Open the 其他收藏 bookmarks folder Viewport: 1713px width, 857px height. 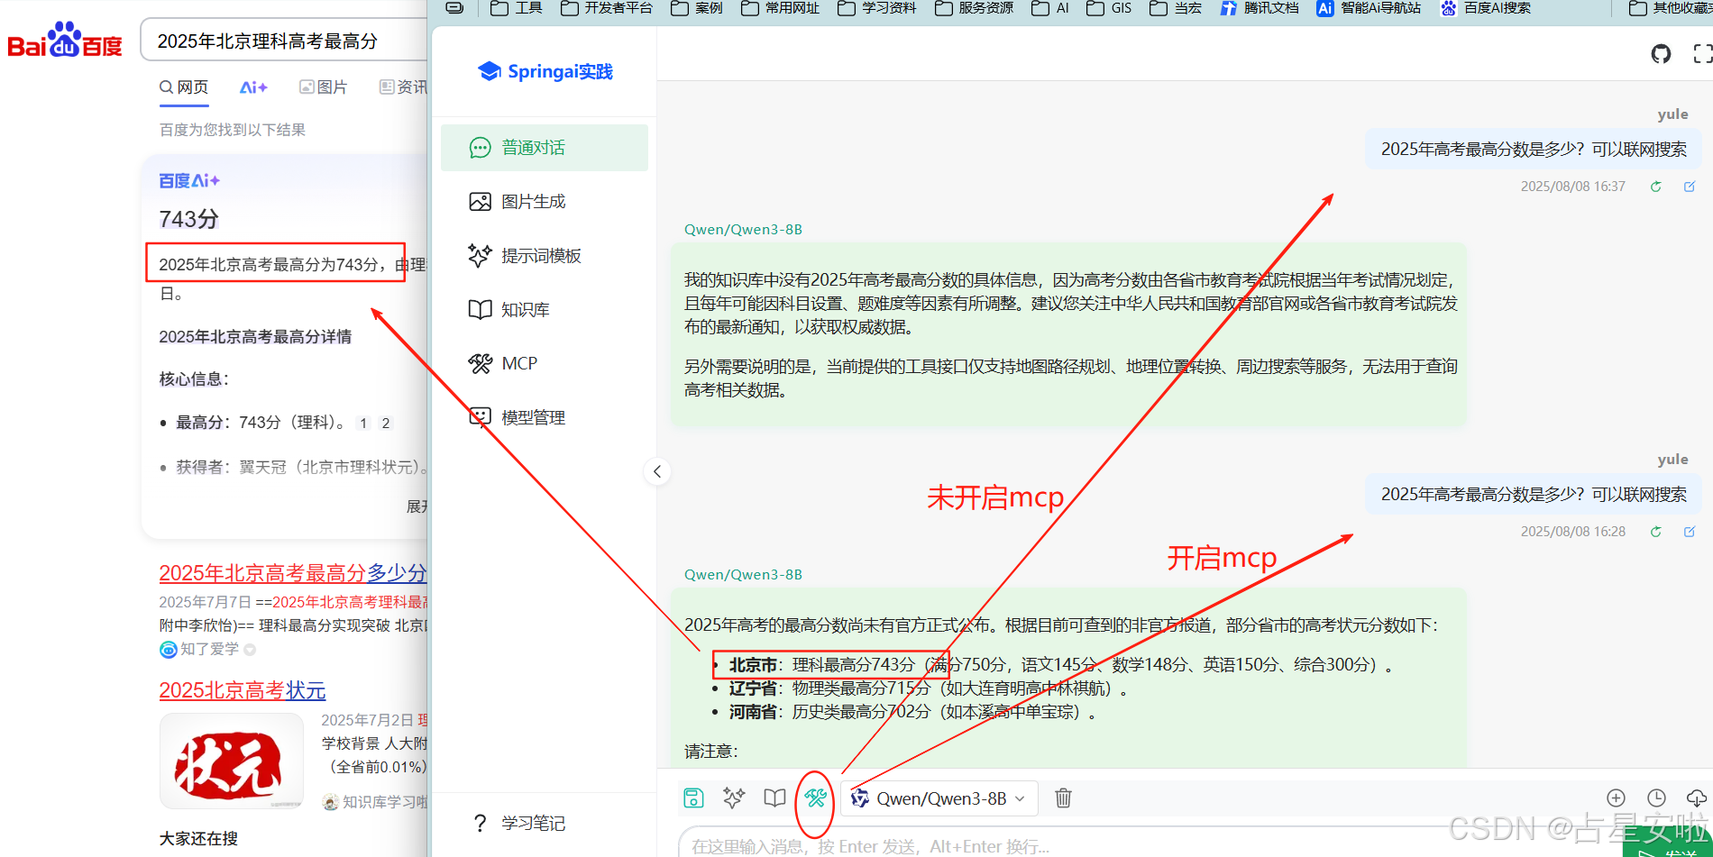(1671, 8)
